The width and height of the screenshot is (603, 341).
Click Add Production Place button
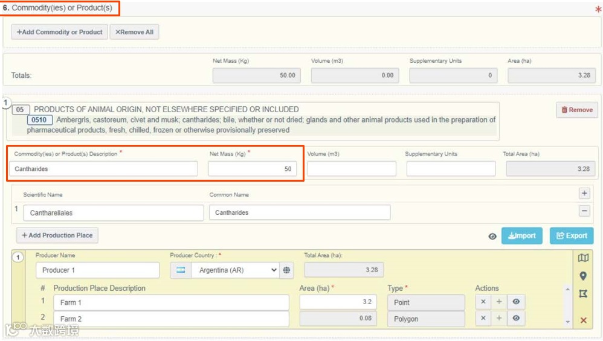[x=57, y=235]
